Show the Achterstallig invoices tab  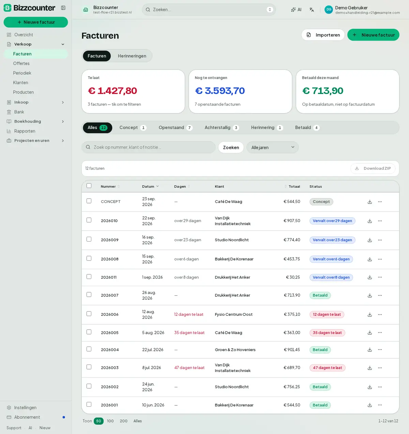click(222, 128)
